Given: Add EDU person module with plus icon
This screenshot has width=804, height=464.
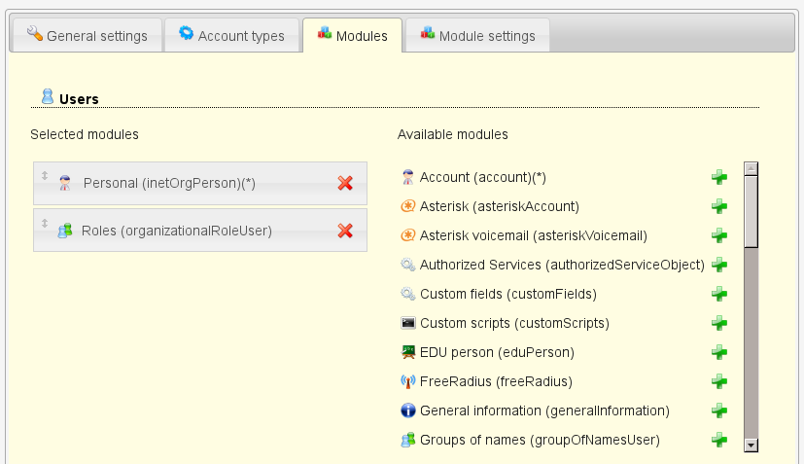Looking at the screenshot, I should (x=719, y=352).
